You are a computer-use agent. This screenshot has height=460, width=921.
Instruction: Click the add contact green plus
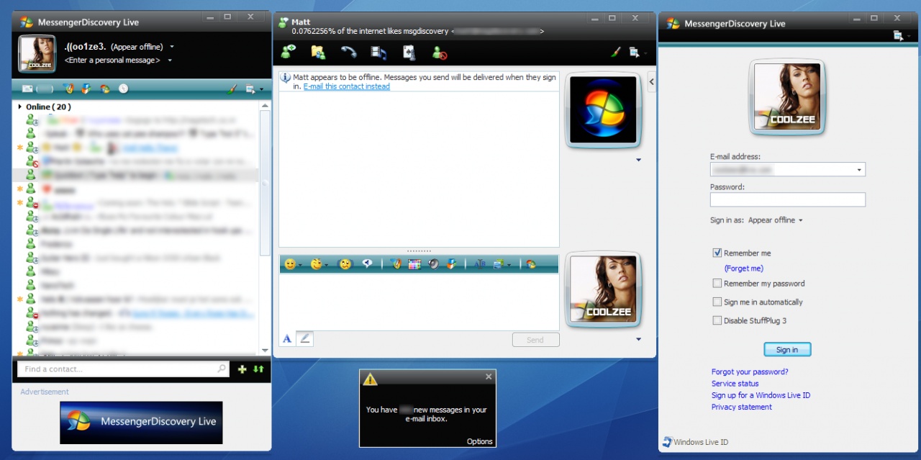click(242, 369)
